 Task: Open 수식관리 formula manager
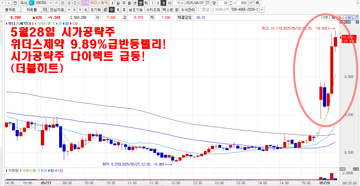(x=188, y=9)
